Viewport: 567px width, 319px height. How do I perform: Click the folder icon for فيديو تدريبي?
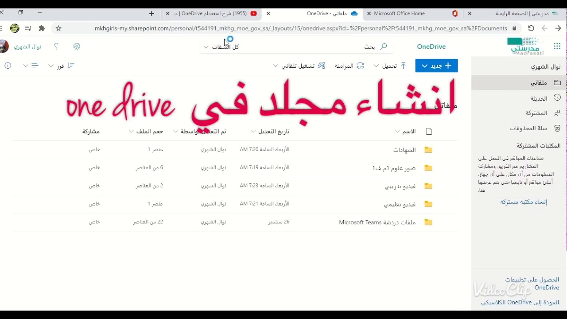[x=428, y=186]
